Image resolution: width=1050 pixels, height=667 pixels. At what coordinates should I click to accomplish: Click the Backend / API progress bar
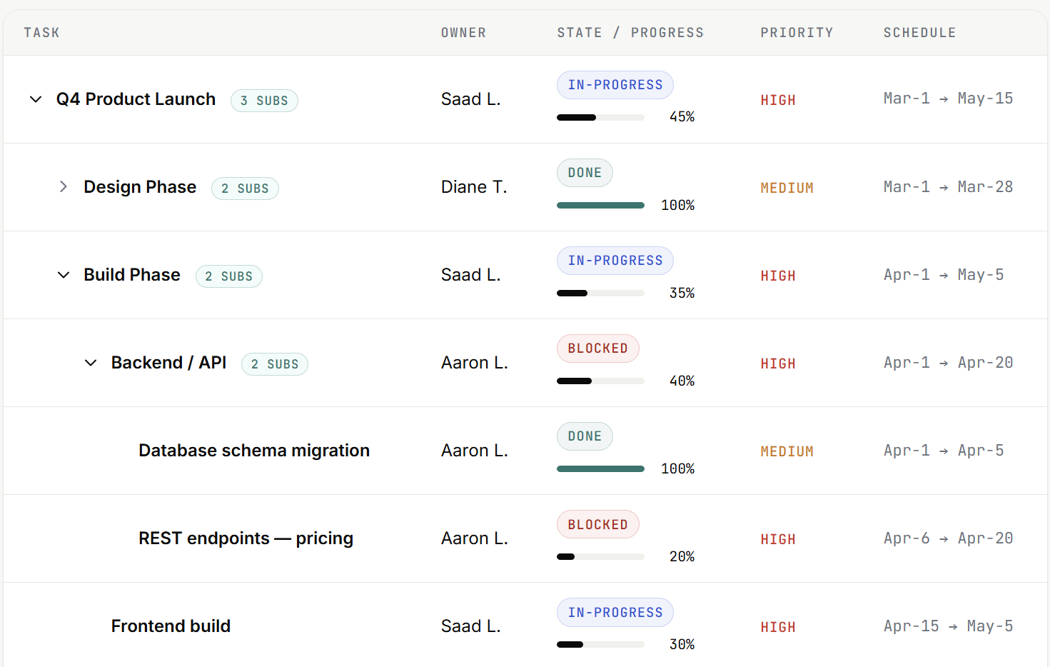600,381
